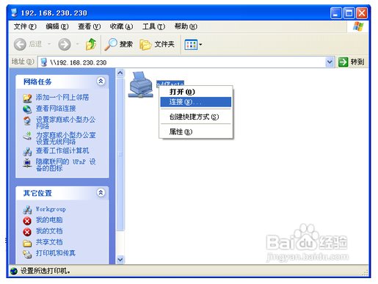Click the Workgroup network icon
Viewport: 378px width, 284px height.
point(27,210)
